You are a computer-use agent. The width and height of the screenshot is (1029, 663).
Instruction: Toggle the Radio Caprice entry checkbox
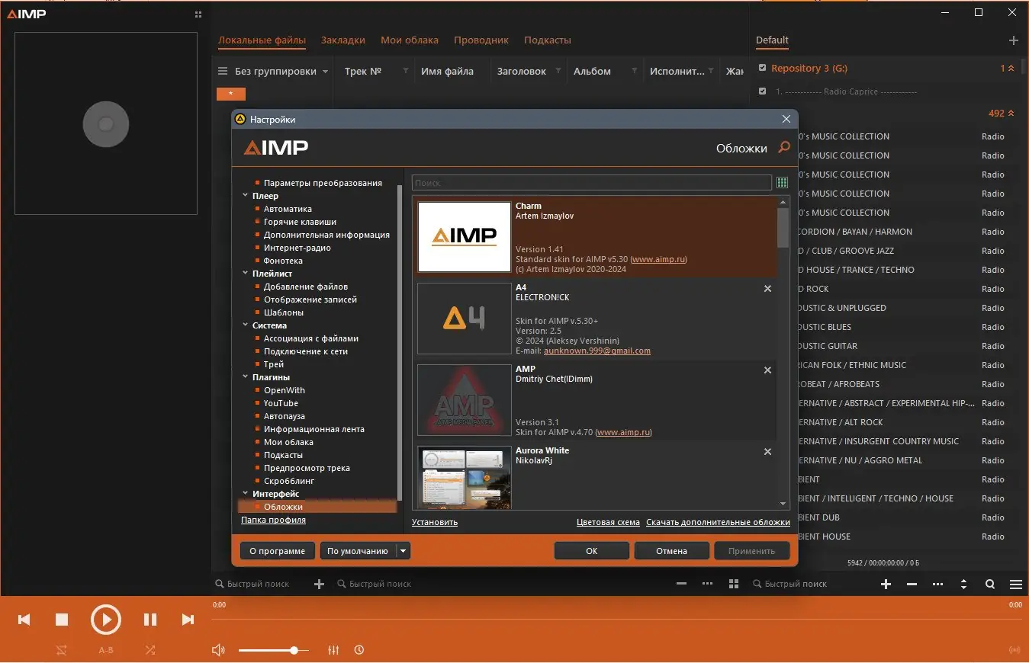coord(762,91)
